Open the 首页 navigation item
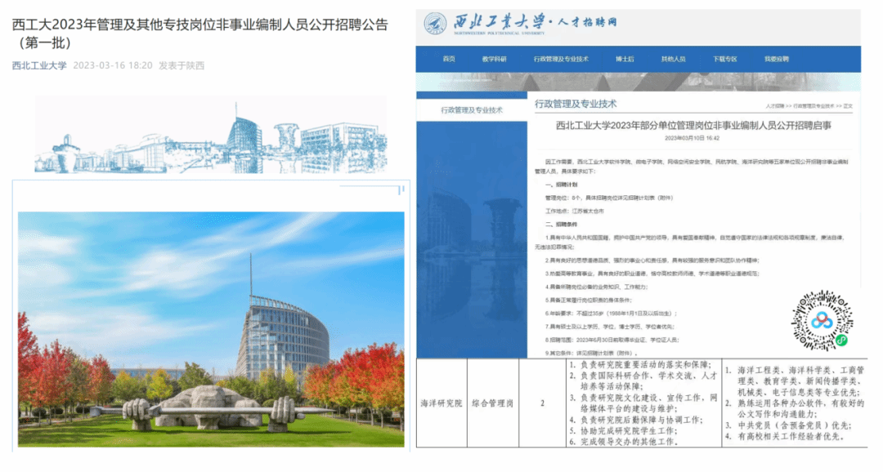 coord(449,59)
